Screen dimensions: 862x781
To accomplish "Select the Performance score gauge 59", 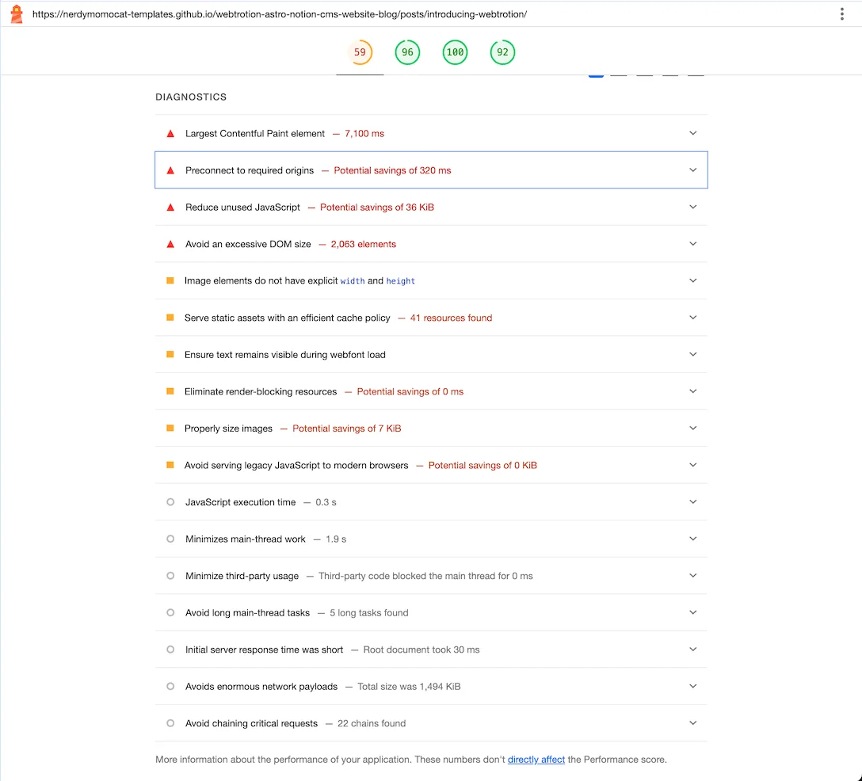I will [x=360, y=53].
